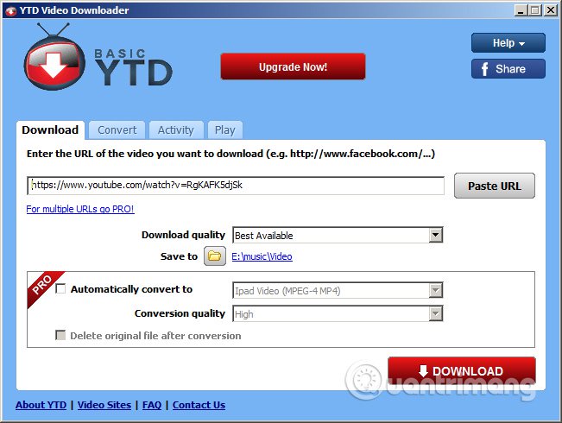Screen dimensions: 562x423
Task: Open the Contact Us link
Action: tap(199, 405)
